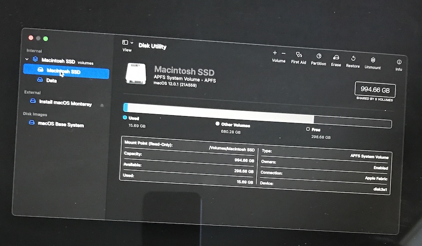
Task: Click the Capacity row value 994.66 GB
Action: [244, 160]
